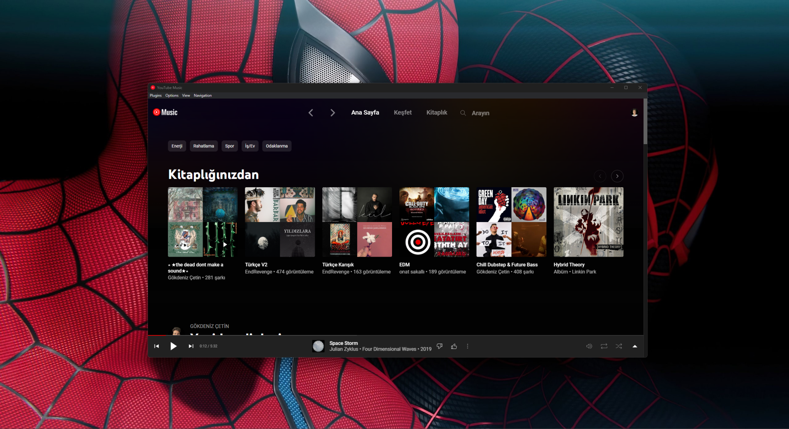Open the Türkçe Karışık playlist cover
The image size is (789, 429).
pos(357,222)
